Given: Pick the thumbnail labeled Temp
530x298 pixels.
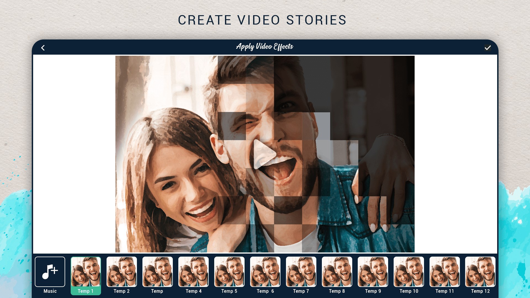Looking at the screenshot, I should (x=157, y=272).
